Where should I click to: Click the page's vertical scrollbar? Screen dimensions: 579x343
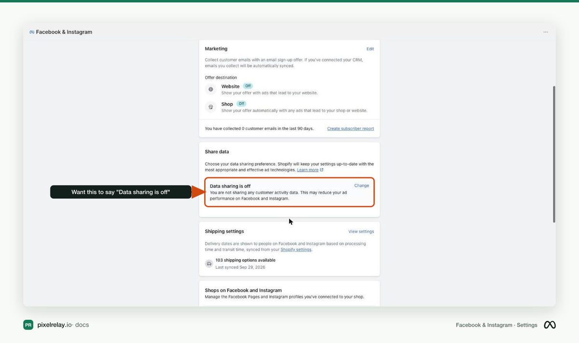click(554, 155)
